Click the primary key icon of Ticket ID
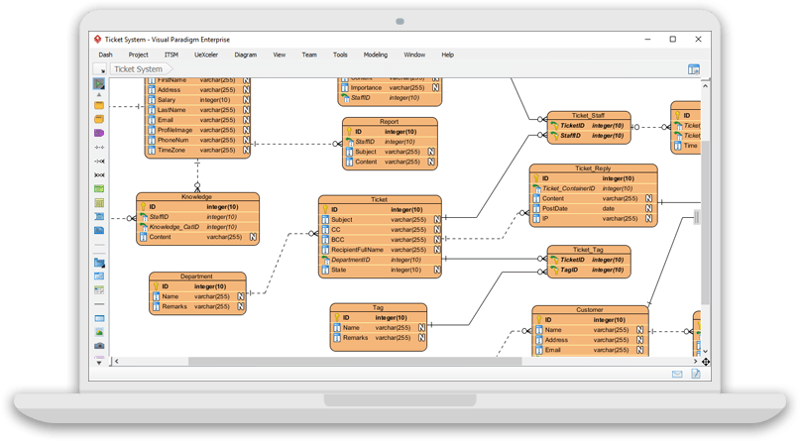Screen dimensions: 800x441 [x=325, y=209]
